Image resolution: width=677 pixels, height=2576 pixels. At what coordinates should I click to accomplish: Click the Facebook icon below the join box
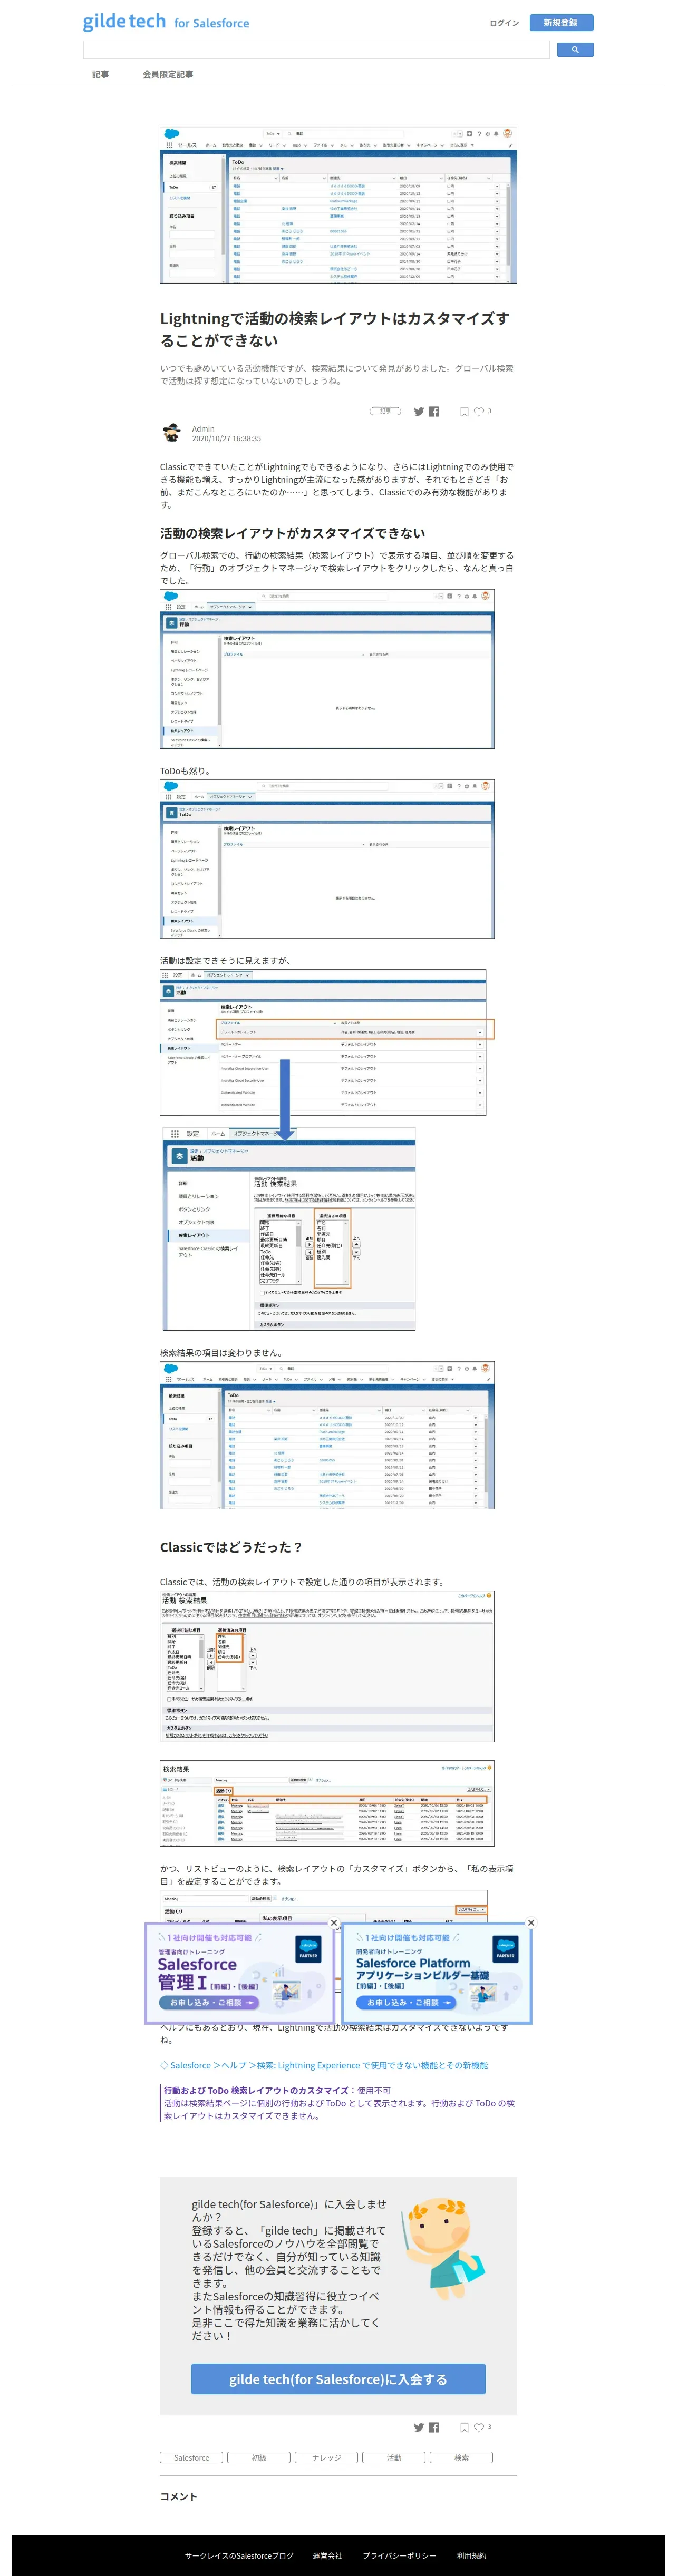click(x=434, y=2427)
